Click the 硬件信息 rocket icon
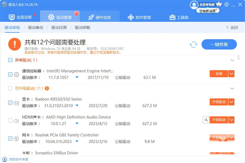Screen dimensions: 245x163 [x=91, y=17]
